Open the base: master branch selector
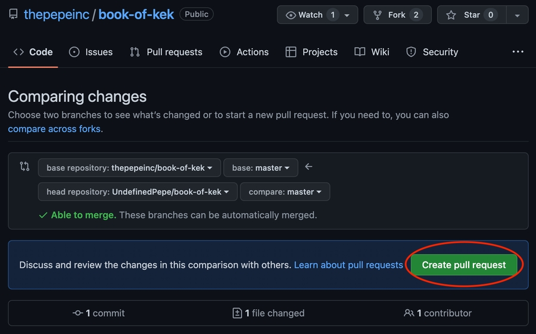Viewport: 536px width, 334px height. coord(260,168)
